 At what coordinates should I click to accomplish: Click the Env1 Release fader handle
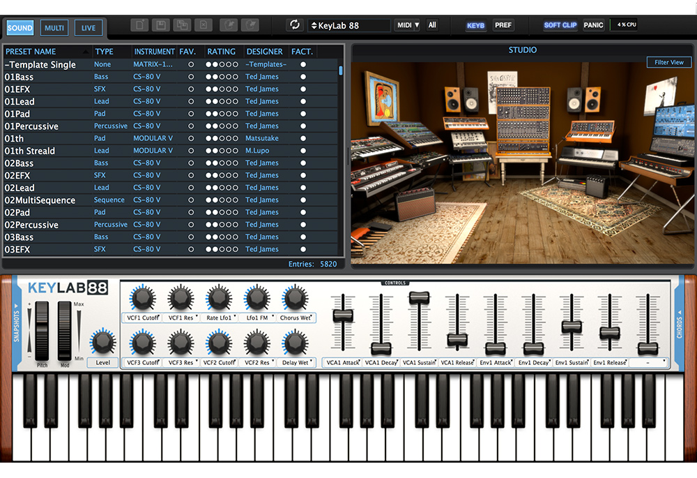tap(610, 332)
